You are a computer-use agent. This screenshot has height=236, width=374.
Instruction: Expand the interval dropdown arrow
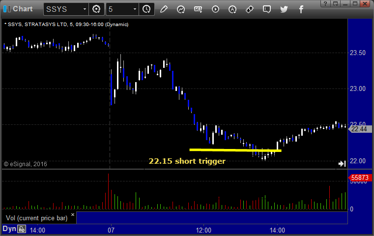click(x=135, y=9)
